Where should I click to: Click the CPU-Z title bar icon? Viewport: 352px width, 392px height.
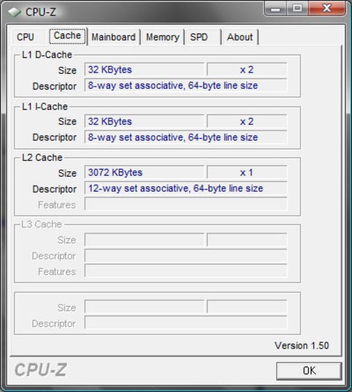coord(14,12)
